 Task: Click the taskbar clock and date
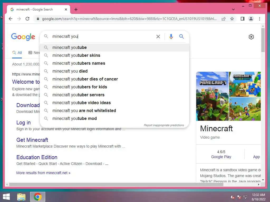[x=258, y=197]
